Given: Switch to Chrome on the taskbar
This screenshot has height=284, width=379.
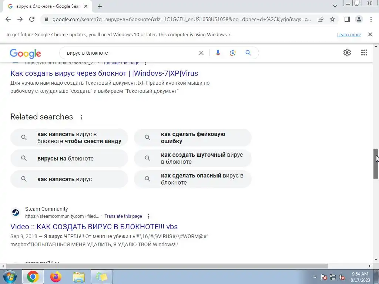Looking at the screenshot, I should point(33,277).
